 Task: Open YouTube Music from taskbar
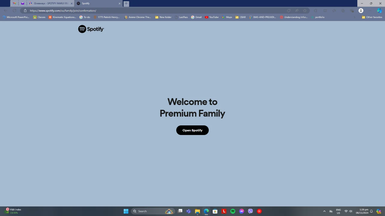(259, 211)
